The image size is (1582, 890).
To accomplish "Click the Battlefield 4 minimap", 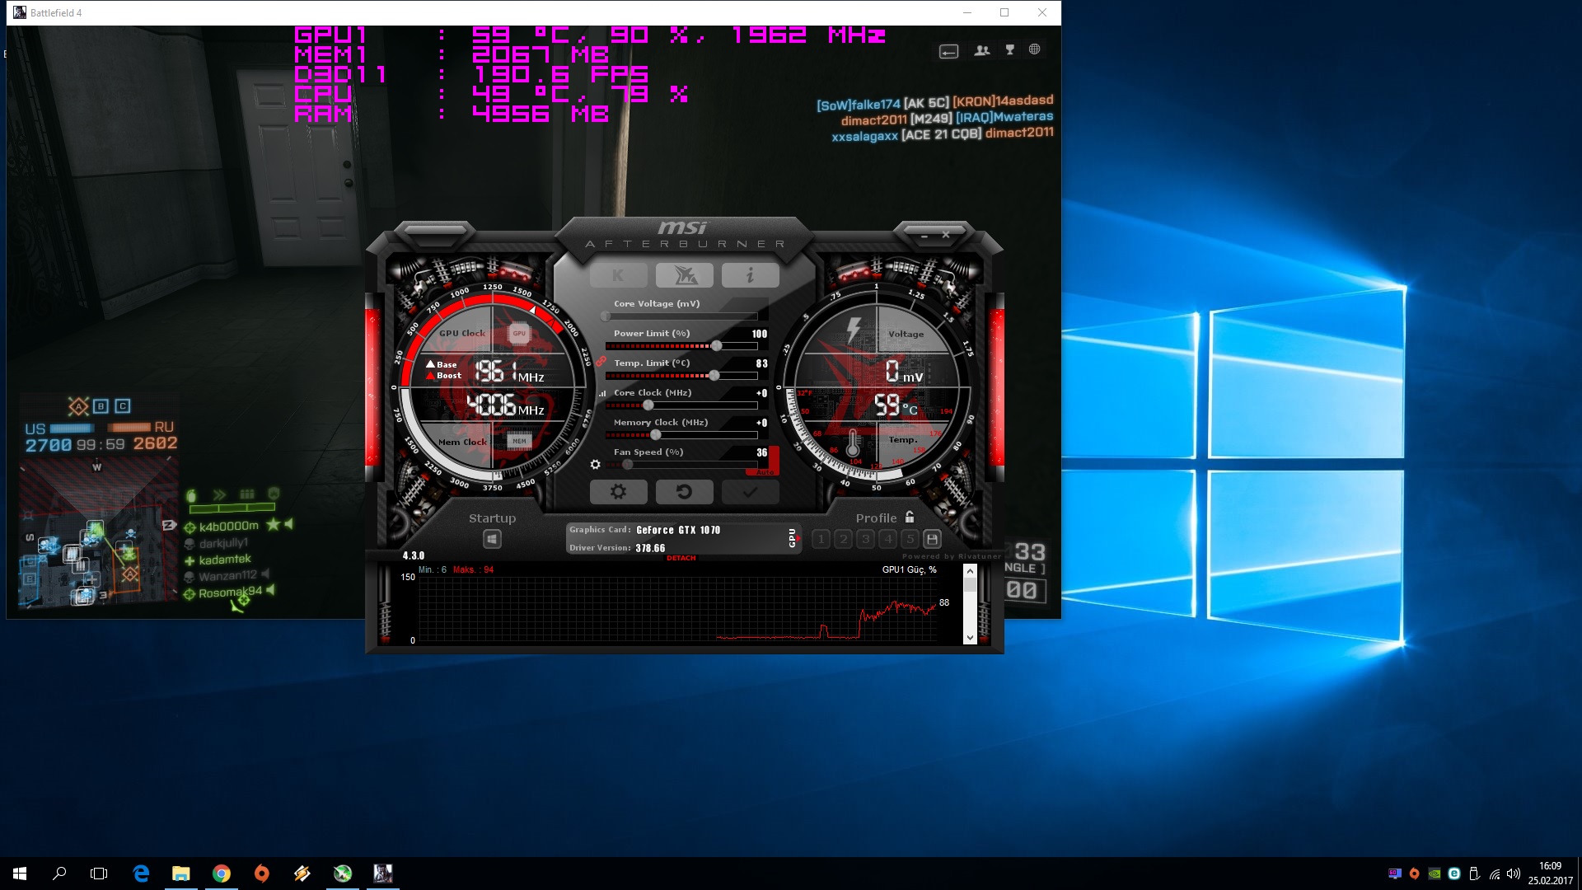I will click(x=97, y=534).
